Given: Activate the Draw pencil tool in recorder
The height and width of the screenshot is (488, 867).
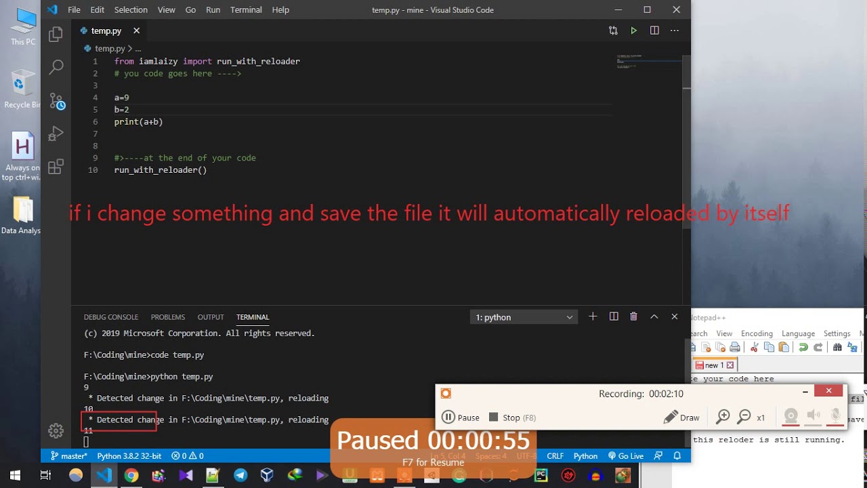Looking at the screenshot, I should (681, 418).
